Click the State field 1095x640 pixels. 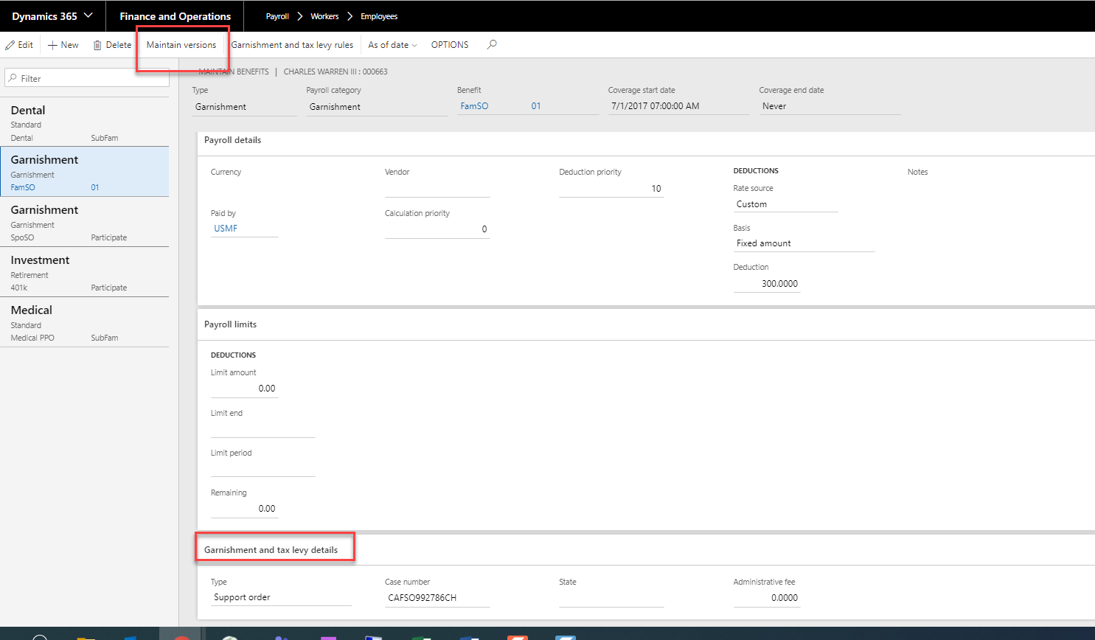coord(611,598)
